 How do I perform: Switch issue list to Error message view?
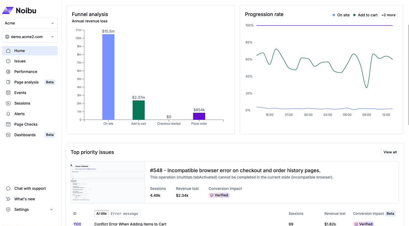pyautogui.click(x=124, y=214)
